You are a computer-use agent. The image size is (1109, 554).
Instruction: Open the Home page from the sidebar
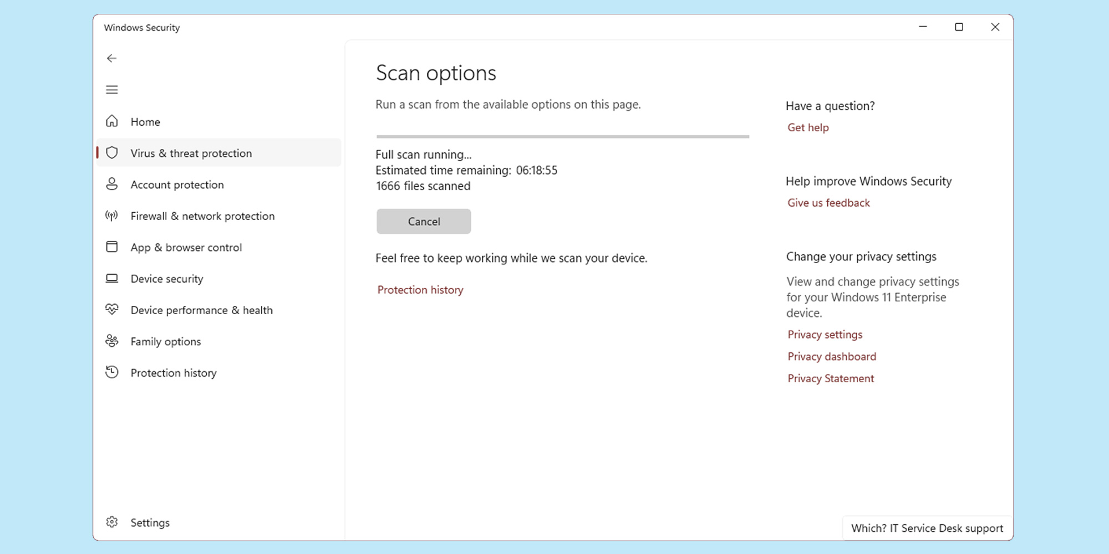[x=145, y=122]
